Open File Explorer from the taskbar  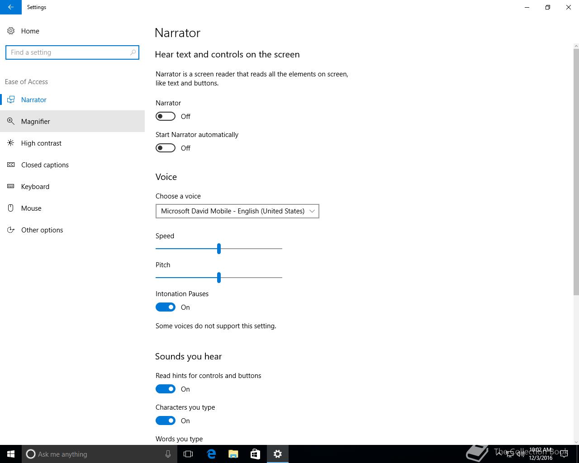tap(233, 454)
